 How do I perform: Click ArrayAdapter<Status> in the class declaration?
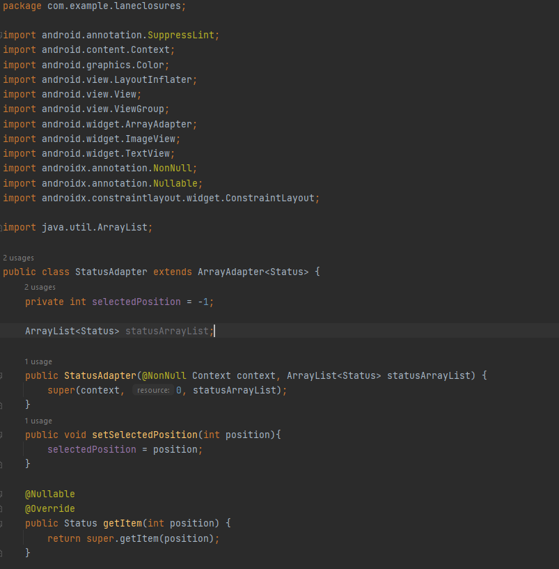[253, 272]
